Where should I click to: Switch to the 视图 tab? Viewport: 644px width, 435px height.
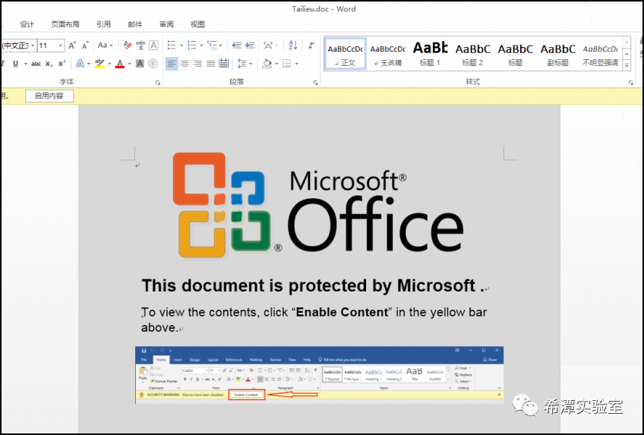click(x=197, y=24)
